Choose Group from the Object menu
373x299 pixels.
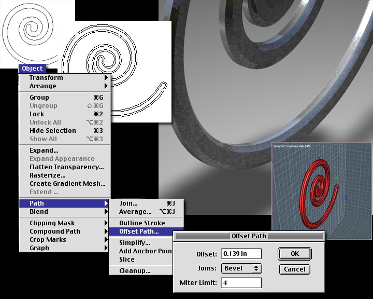click(39, 98)
